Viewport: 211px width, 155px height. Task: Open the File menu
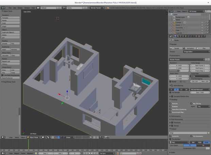10,8
